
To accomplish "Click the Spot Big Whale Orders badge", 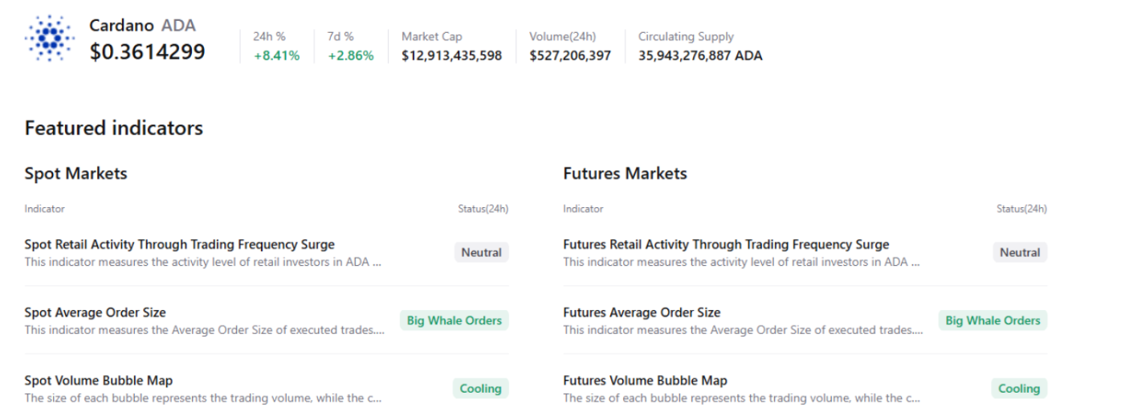I will click(x=454, y=320).
